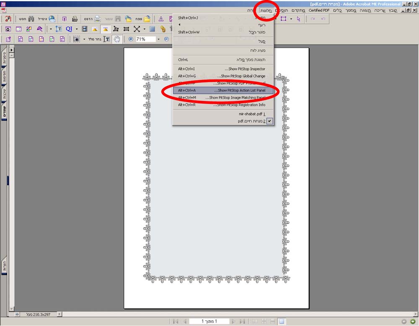Viewport: 419px width, 326px height.
Task: Click the binoculars search icon (חפש)
Action: pos(31,19)
